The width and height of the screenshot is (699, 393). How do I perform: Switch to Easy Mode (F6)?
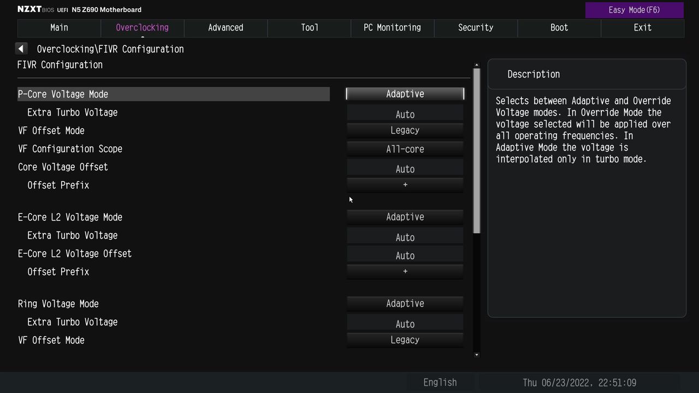(x=635, y=10)
